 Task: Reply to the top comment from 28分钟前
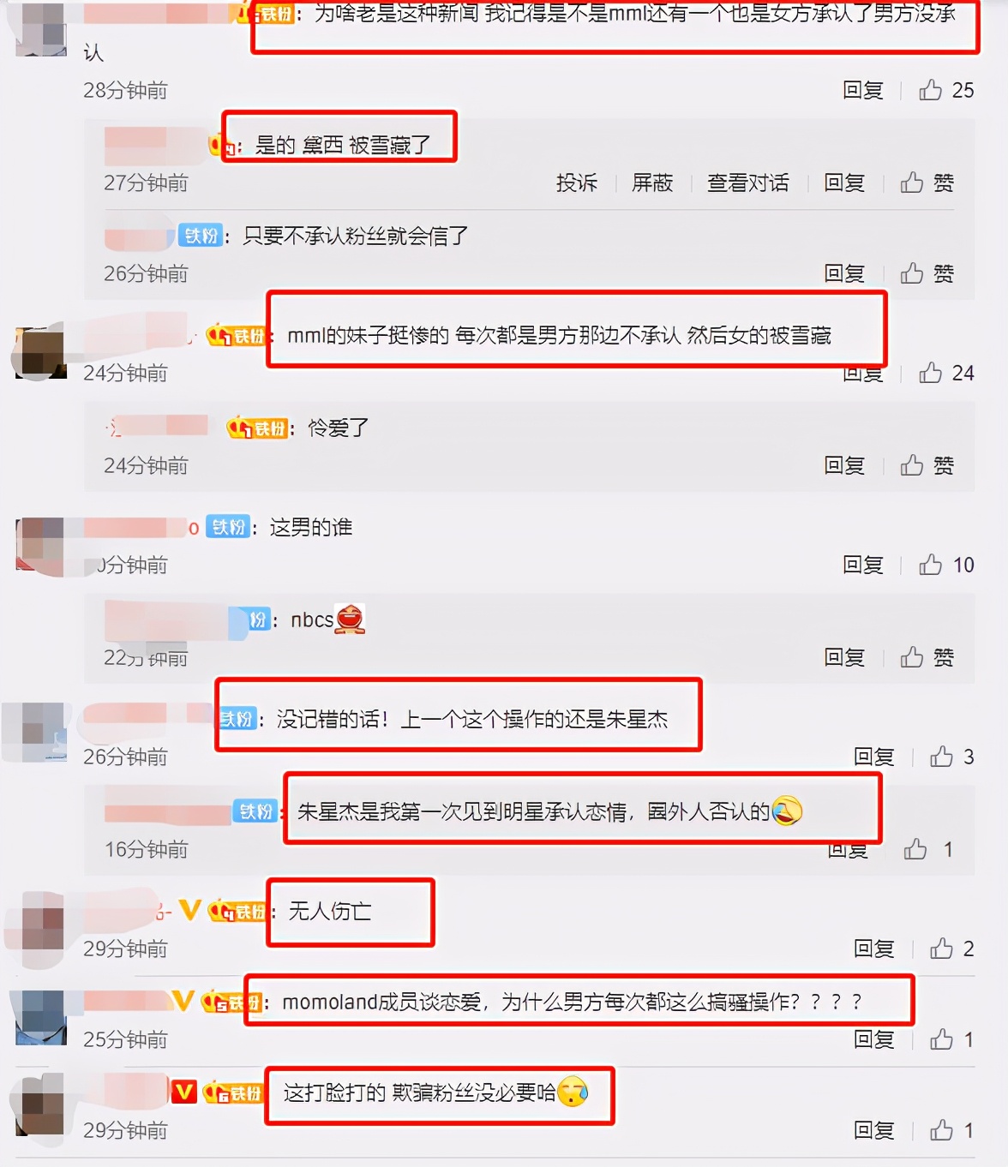(862, 90)
